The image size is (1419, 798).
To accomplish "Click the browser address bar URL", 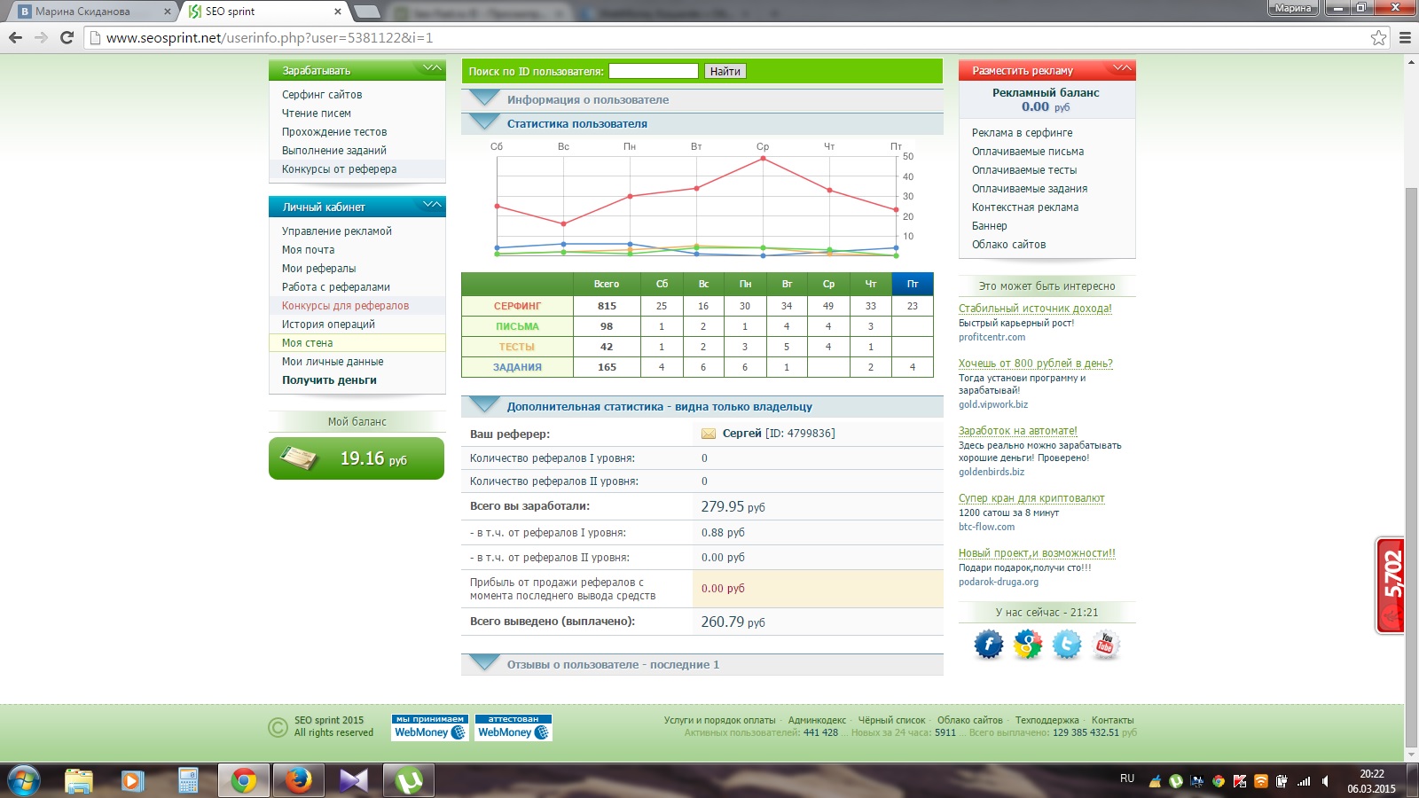I will click(270, 37).
